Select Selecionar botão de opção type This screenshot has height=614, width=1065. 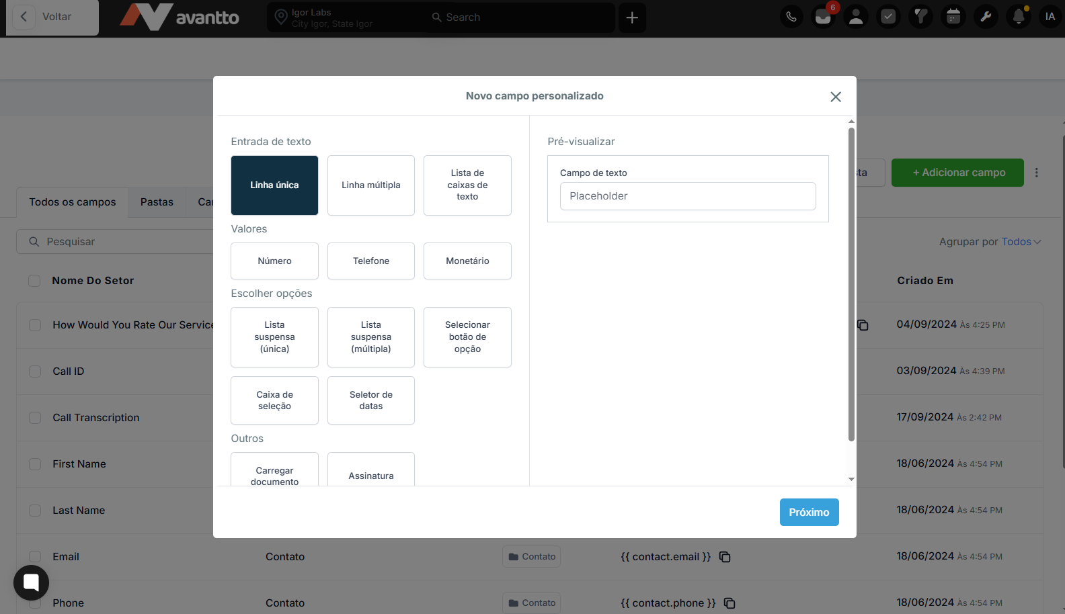click(x=467, y=337)
